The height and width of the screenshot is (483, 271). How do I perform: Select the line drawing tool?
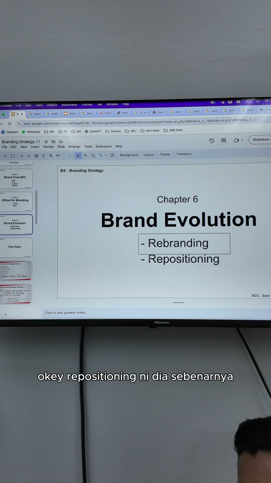[100, 155]
